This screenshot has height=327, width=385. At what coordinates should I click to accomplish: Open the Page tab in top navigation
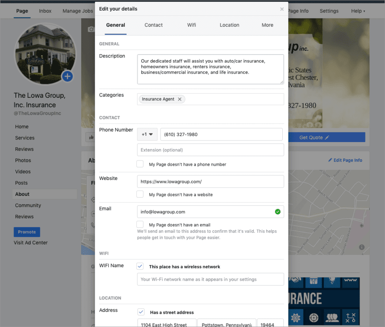coord(22,11)
